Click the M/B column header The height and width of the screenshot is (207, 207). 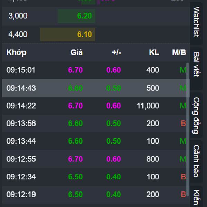(x=179, y=52)
